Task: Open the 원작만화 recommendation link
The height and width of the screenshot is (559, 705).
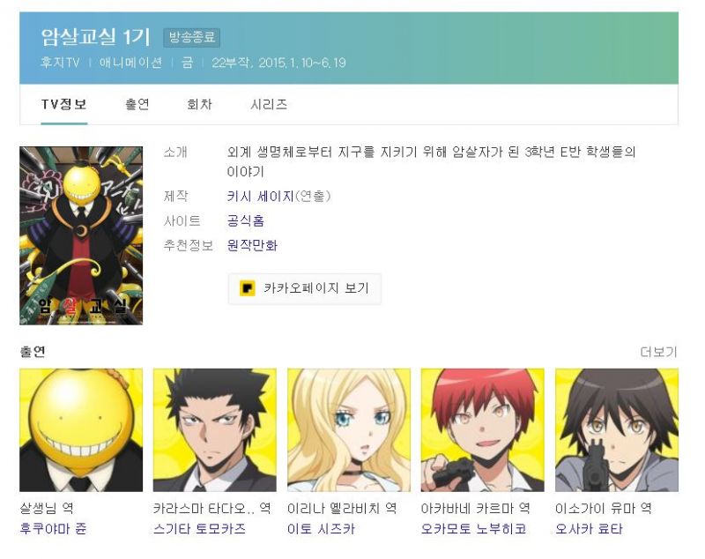Action: [x=252, y=245]
